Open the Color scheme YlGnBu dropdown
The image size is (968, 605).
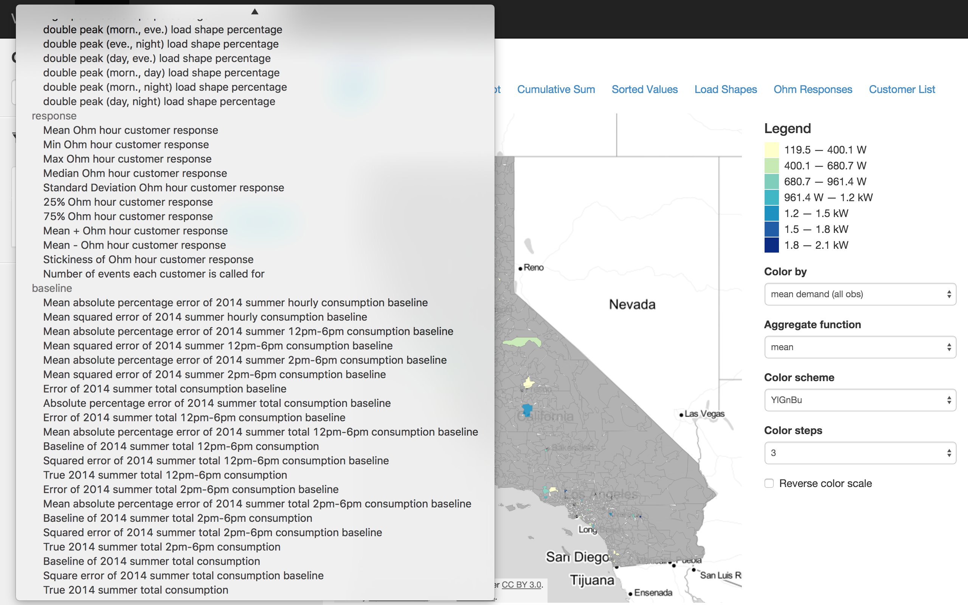pyautogui.click(x=859, y=400)
